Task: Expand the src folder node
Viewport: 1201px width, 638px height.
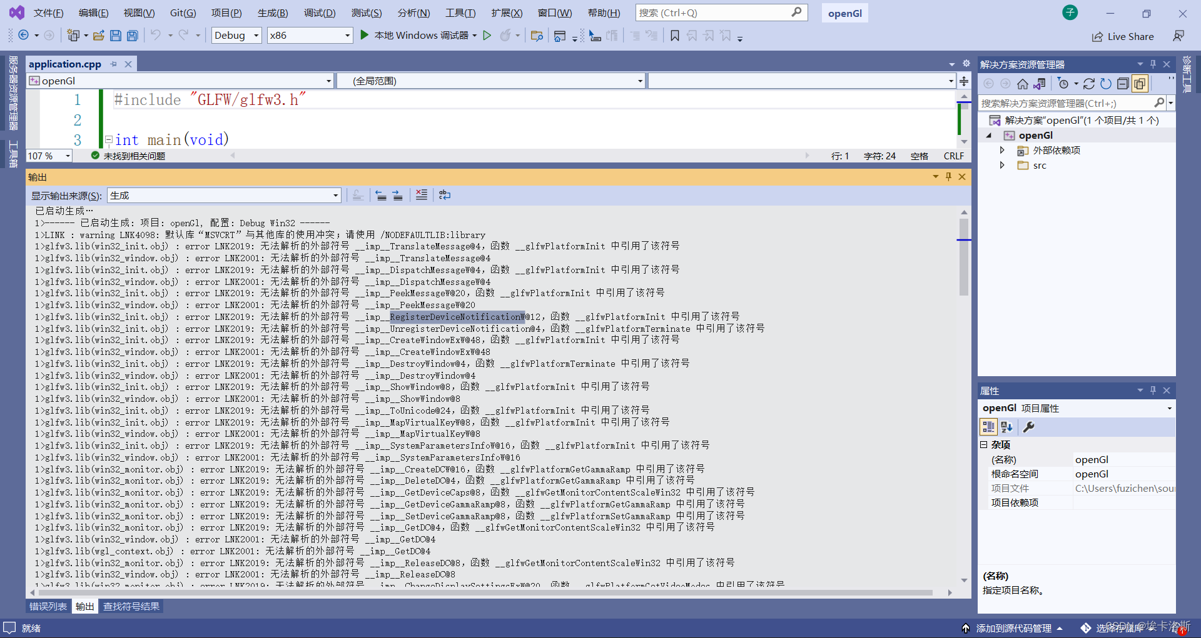Action: 1002,165
